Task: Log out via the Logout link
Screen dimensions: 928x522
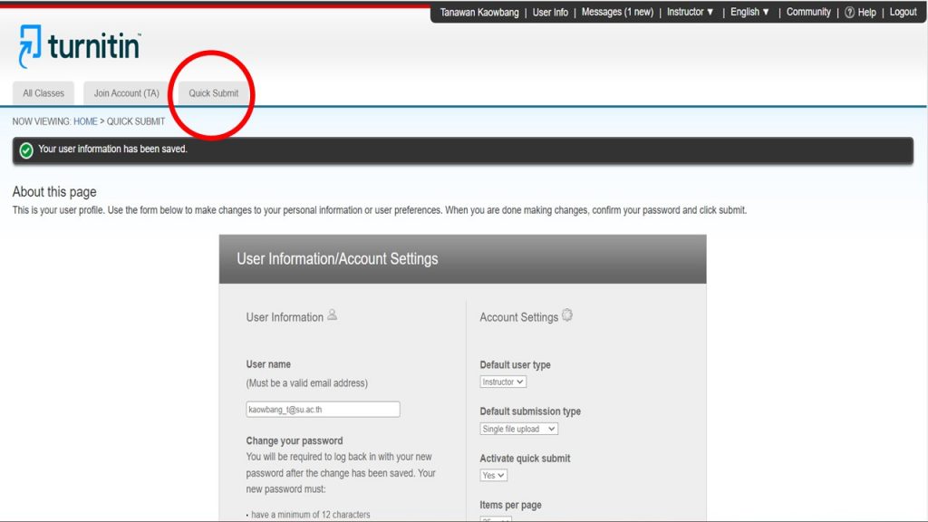Action: coord(903,12)
